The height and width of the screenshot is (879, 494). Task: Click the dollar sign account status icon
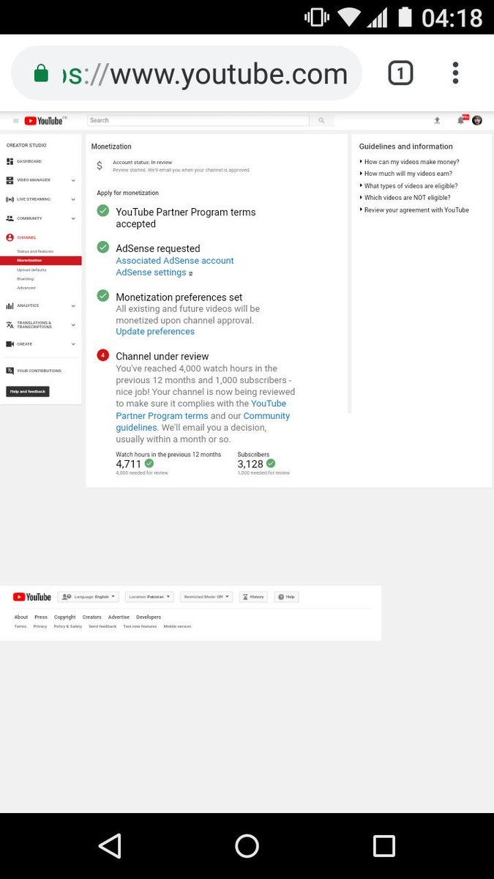(x=100, y=166)
